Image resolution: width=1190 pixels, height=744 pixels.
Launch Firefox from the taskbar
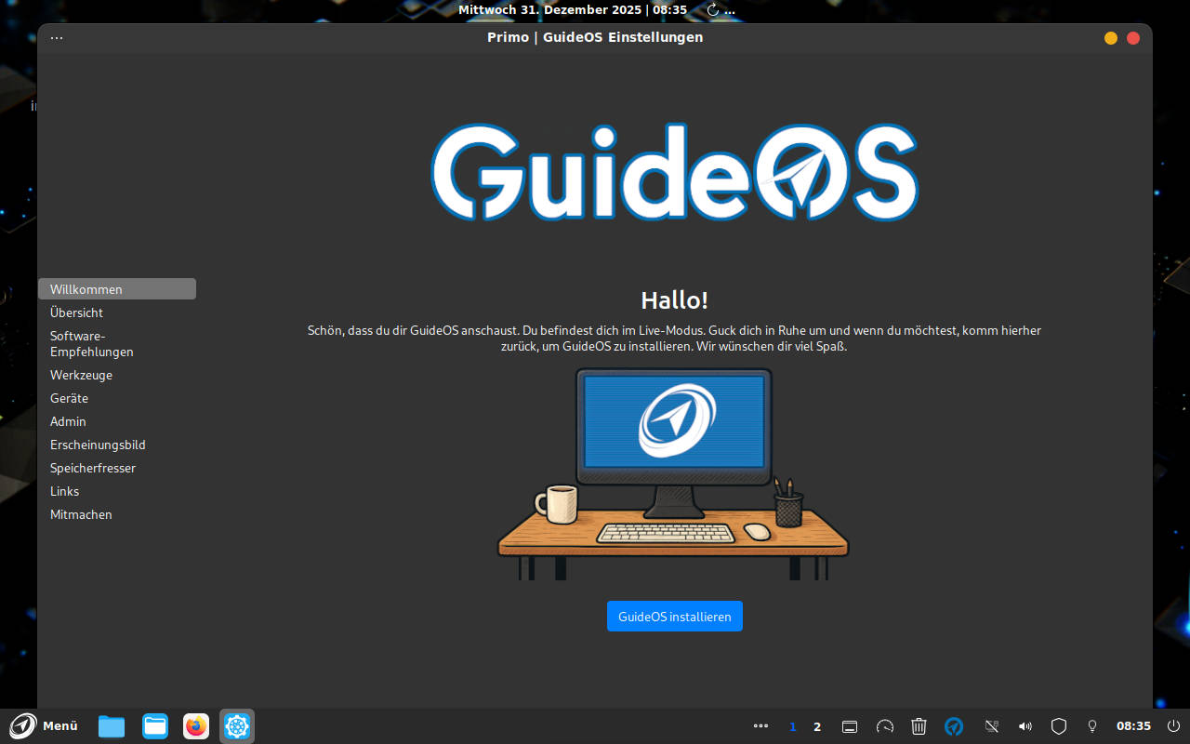(195, 726)
